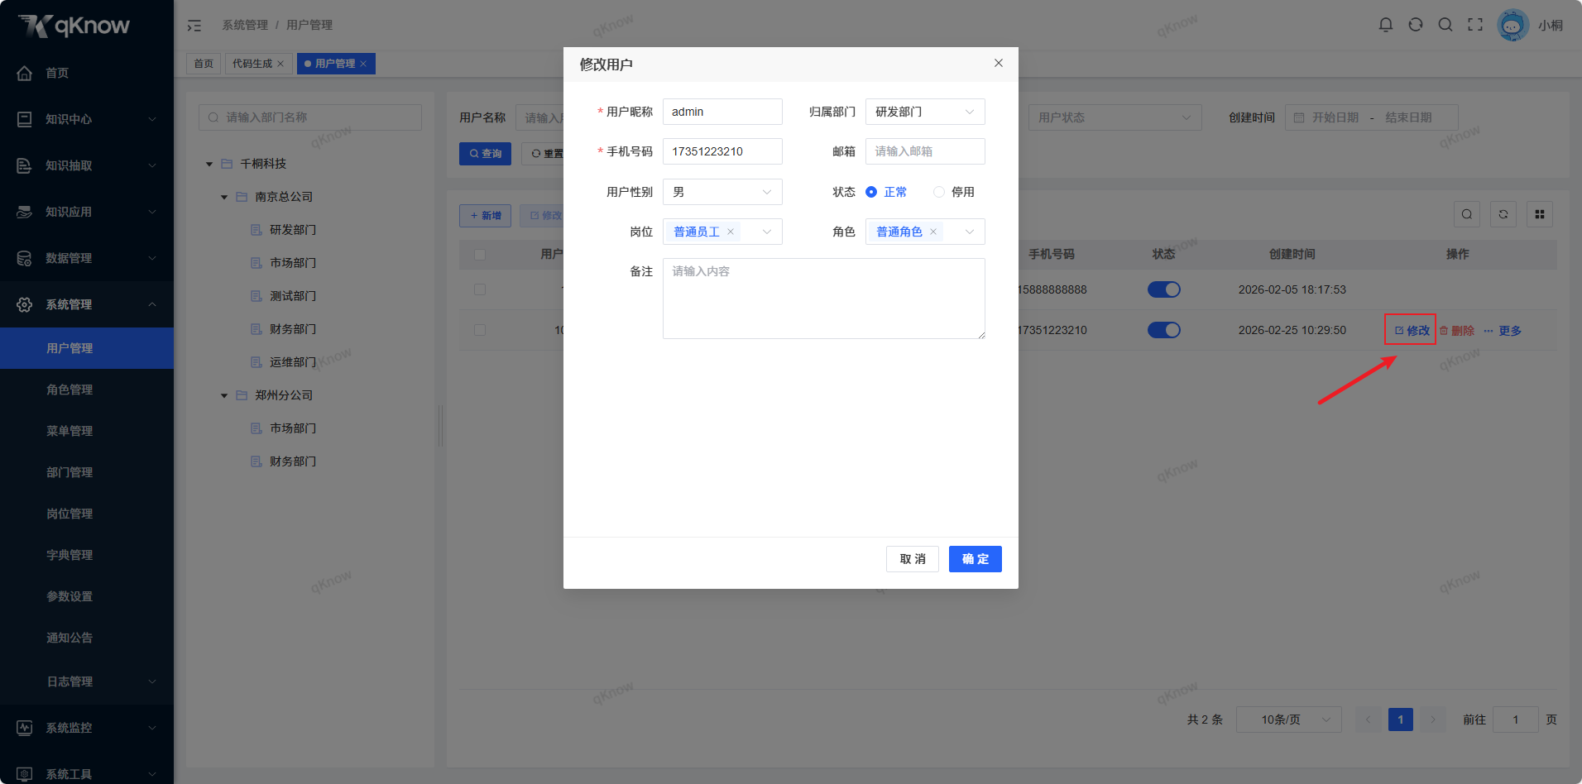1582x784 pixels.
Task: Click the 修改 link in second row
Action: pyautogui.click(x=1412, y=331)
